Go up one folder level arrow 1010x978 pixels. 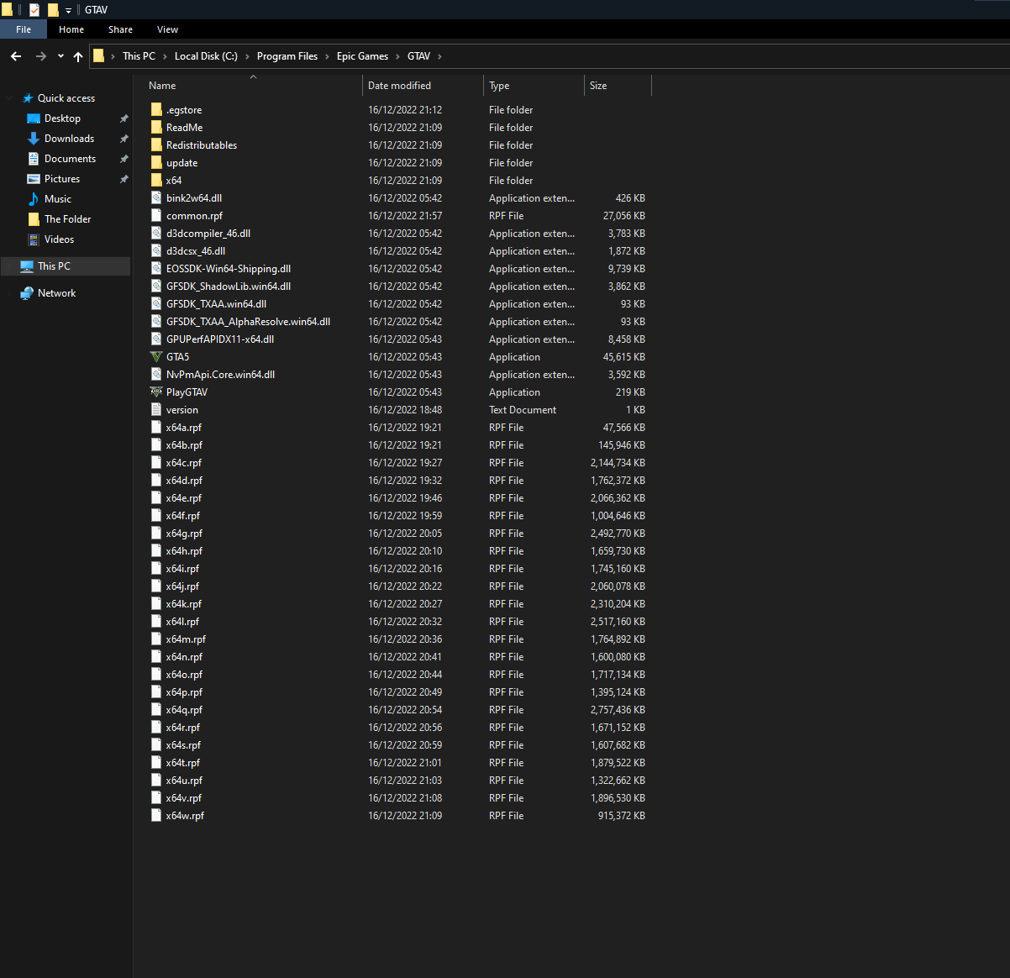(x=78, y=56)
